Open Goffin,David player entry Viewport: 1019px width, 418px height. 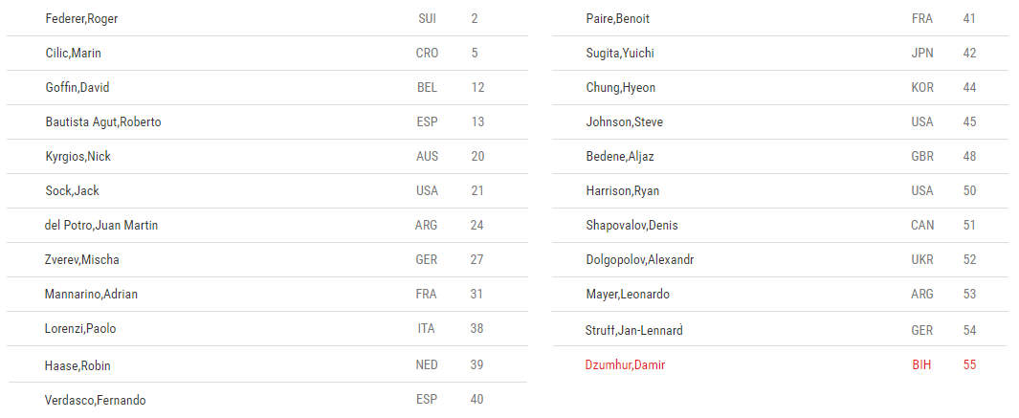(78, 88)
